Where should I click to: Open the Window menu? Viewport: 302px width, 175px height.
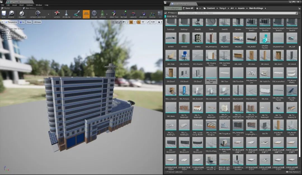(x=39, y=5)
